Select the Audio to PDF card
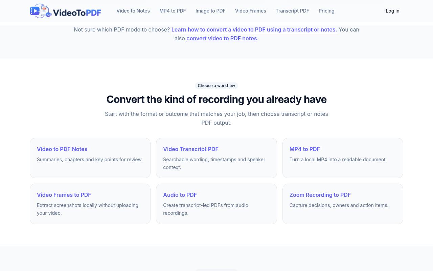The height and width of the screenshot is (271, 433). click(216, 204)
